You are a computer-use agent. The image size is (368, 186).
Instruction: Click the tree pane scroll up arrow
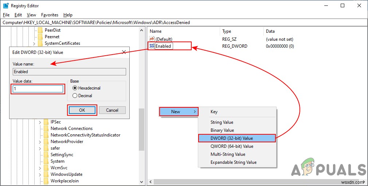pos(141,30)
